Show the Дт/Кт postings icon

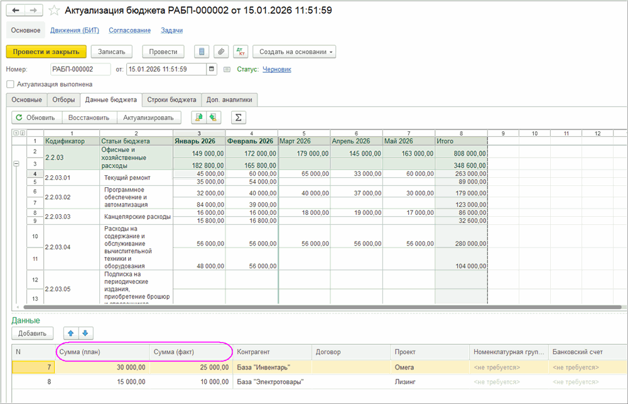[240, 52]
